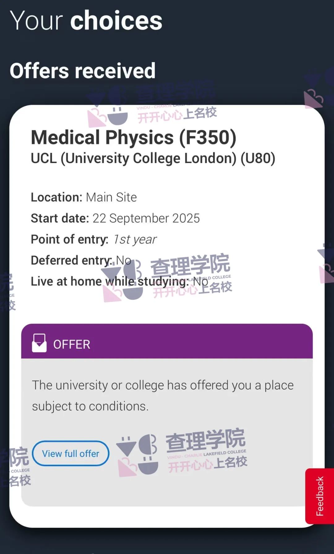Click the conditional offer description text
The width and height of the screenshot is (334, 554).
point(163,396)
